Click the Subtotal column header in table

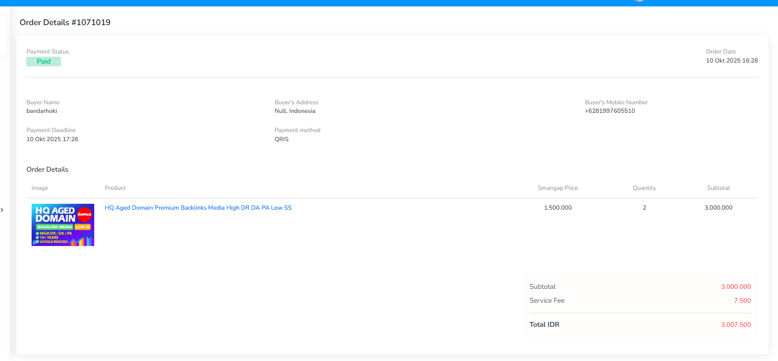click(718, 188)
